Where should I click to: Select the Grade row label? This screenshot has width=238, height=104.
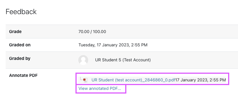click(x=15, y=32)
